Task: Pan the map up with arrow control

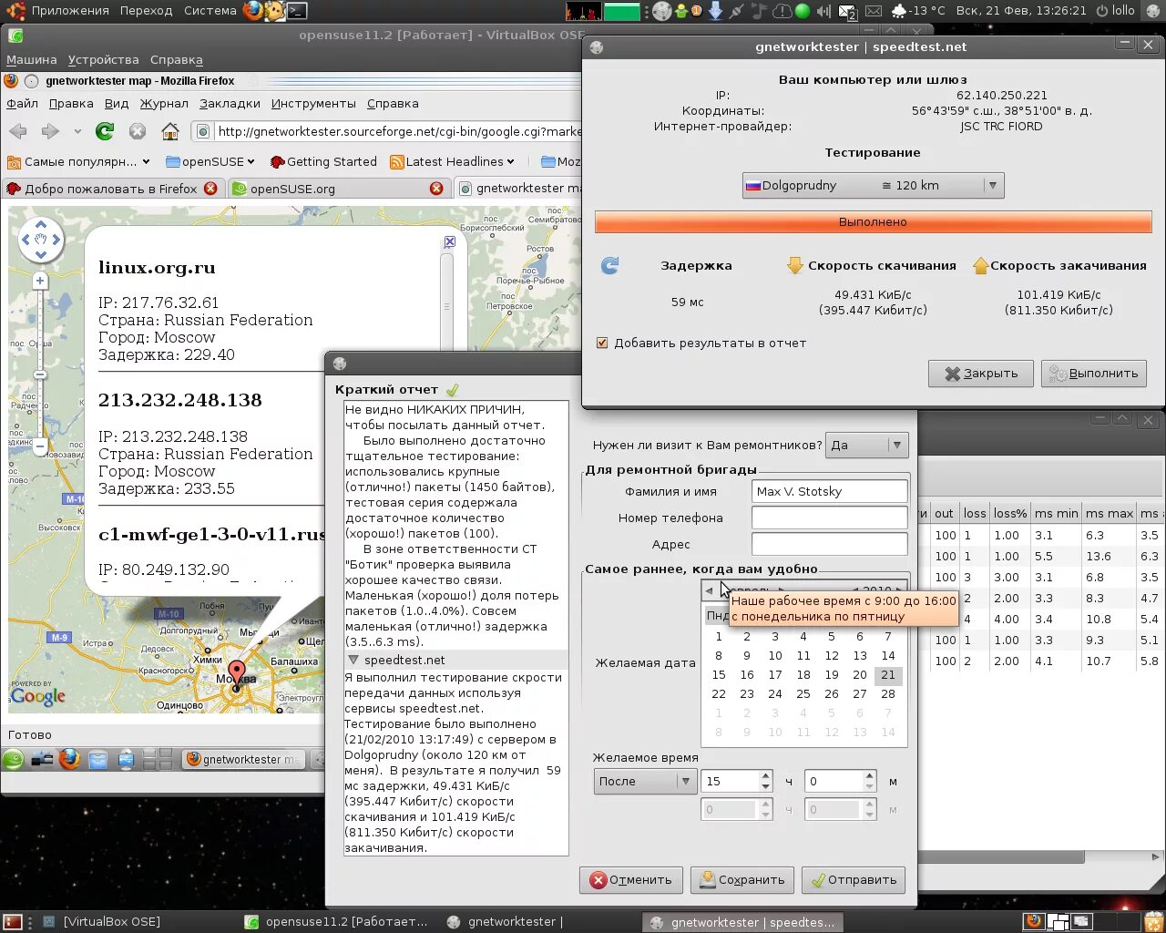Action: coord(40,224)
